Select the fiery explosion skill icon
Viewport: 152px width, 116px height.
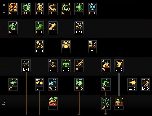(x=13, y=7)
